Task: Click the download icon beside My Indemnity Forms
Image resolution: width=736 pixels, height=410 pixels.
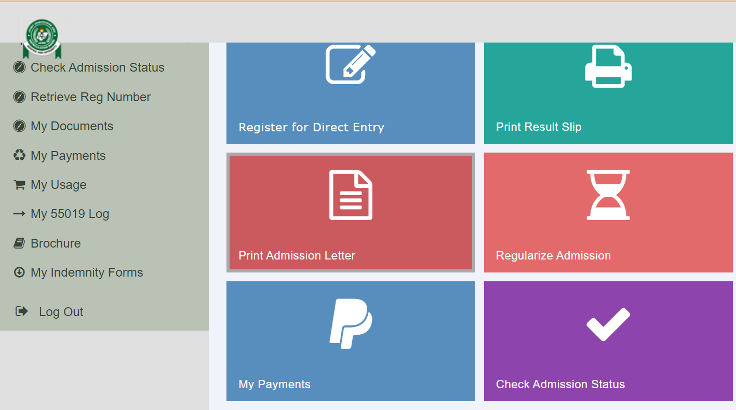Action: (19, 271)
